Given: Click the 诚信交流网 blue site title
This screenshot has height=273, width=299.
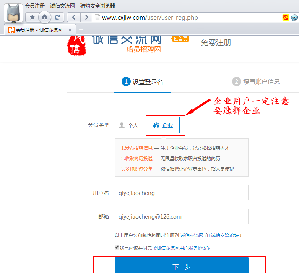Looking at the screenshot, I should coord(127,40).
